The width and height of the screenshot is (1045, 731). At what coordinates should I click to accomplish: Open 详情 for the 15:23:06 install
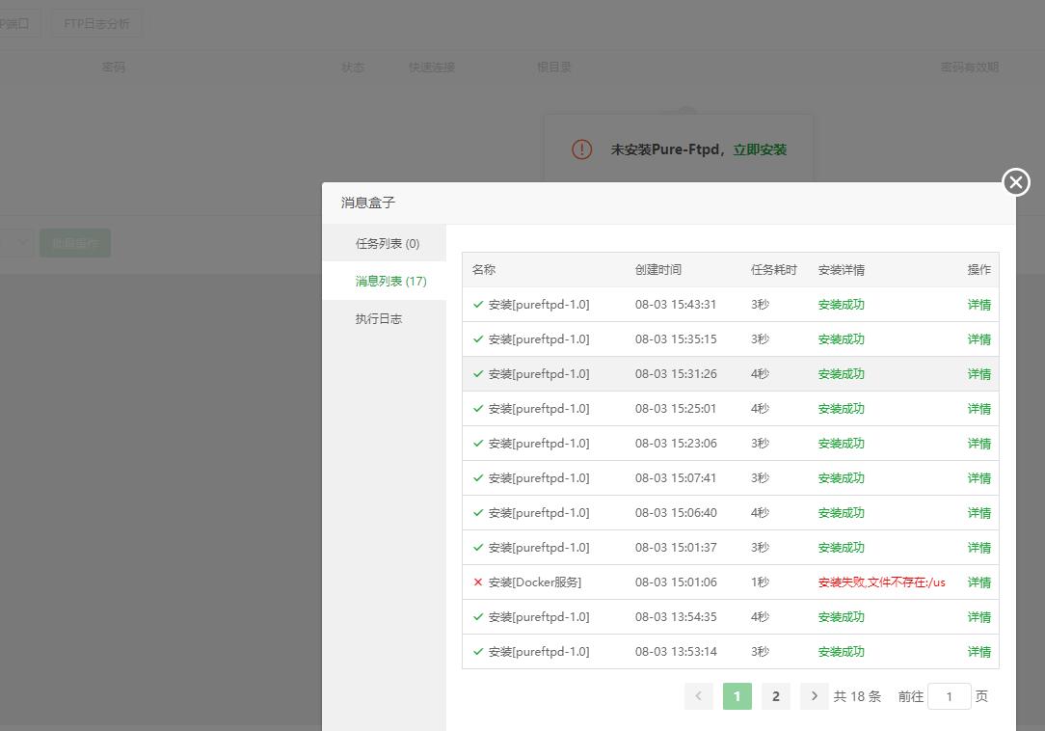click(x=979, y=444)
